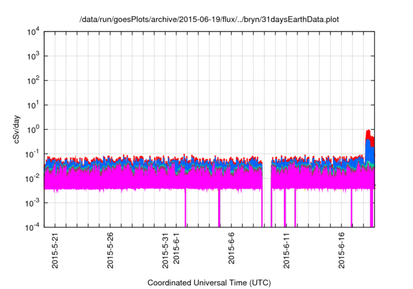
Task: Click the 10^0 y-axis tick label
Action: (x=33, y=130)
